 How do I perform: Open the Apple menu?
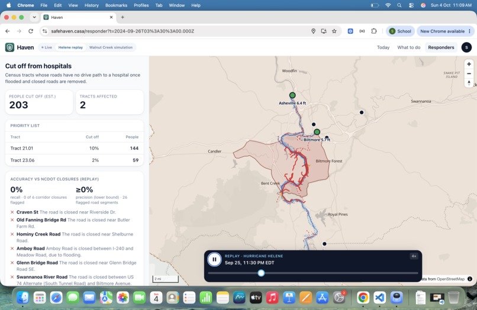click(x=8, y=5)
